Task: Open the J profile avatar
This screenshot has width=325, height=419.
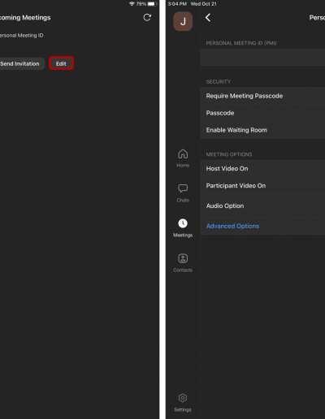Action: coord(183,21)
